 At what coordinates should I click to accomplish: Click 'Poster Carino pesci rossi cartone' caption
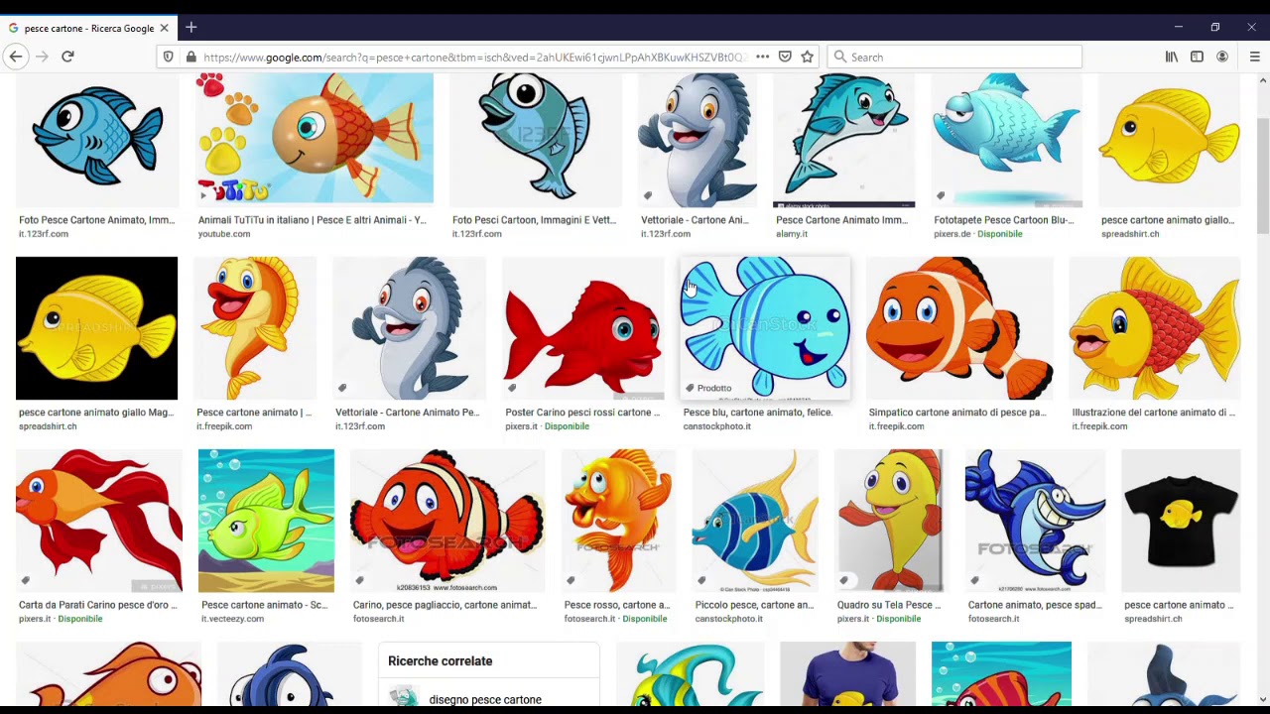pos(581,413)
